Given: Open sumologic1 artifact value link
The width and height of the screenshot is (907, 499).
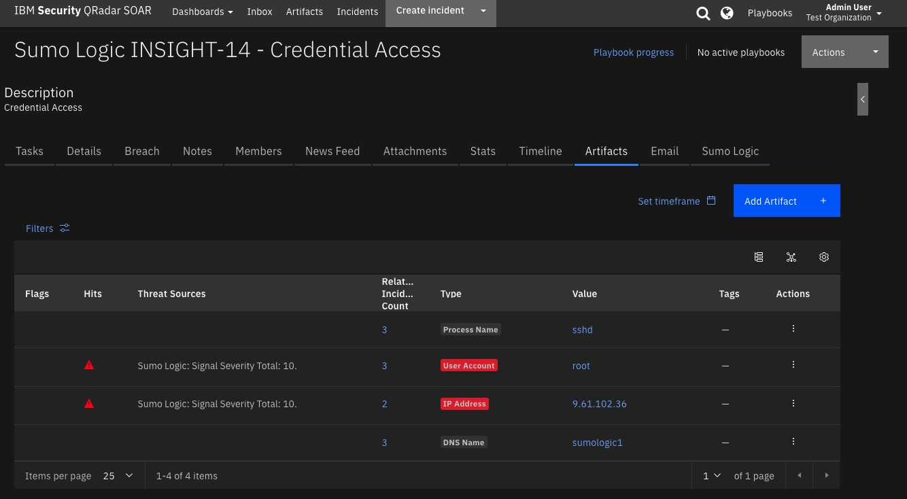Looking at the screenshot, I should (598, 443).
